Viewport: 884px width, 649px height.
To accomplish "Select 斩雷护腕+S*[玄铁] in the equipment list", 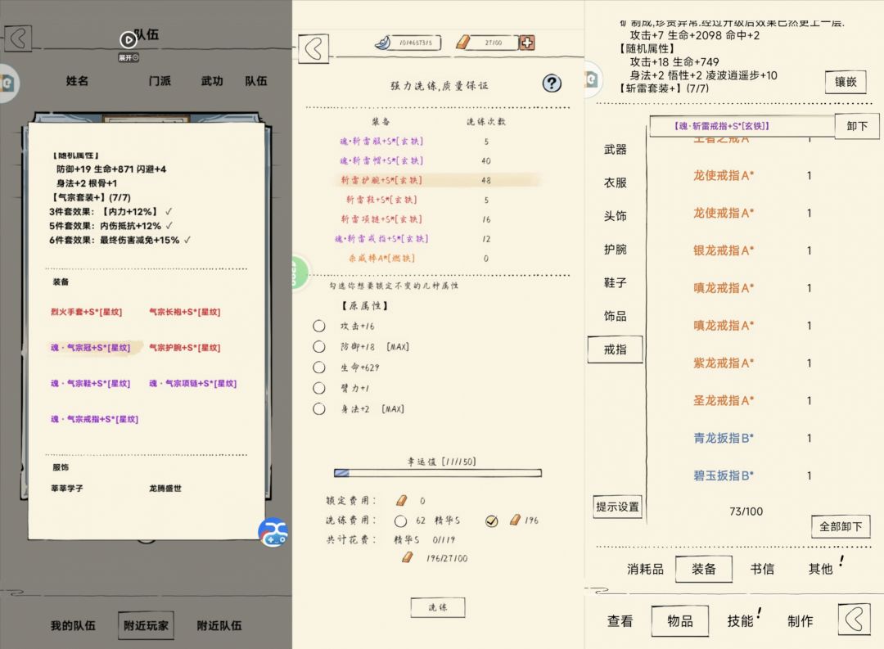I will [x=383, y=180].
